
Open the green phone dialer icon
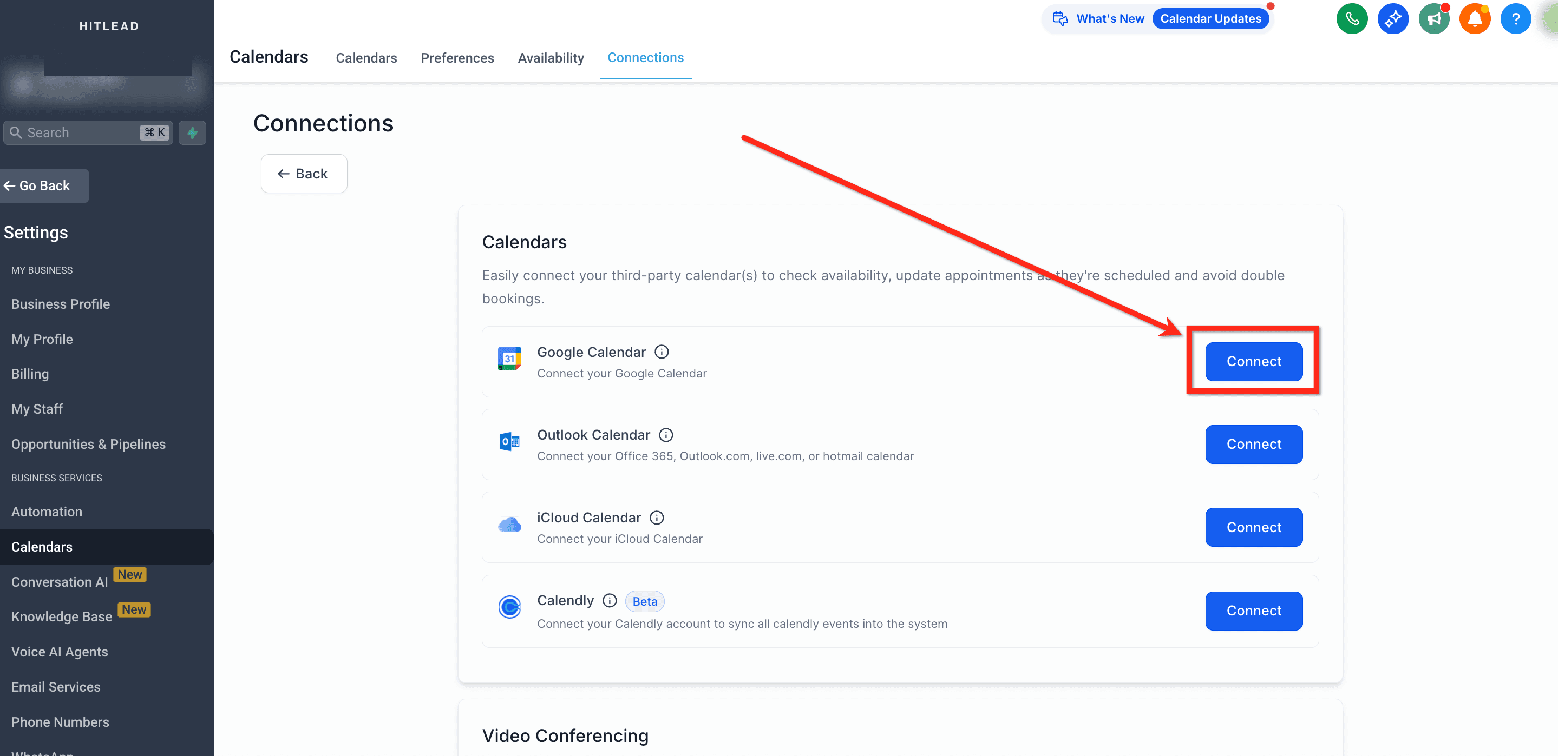point(1352,19)
